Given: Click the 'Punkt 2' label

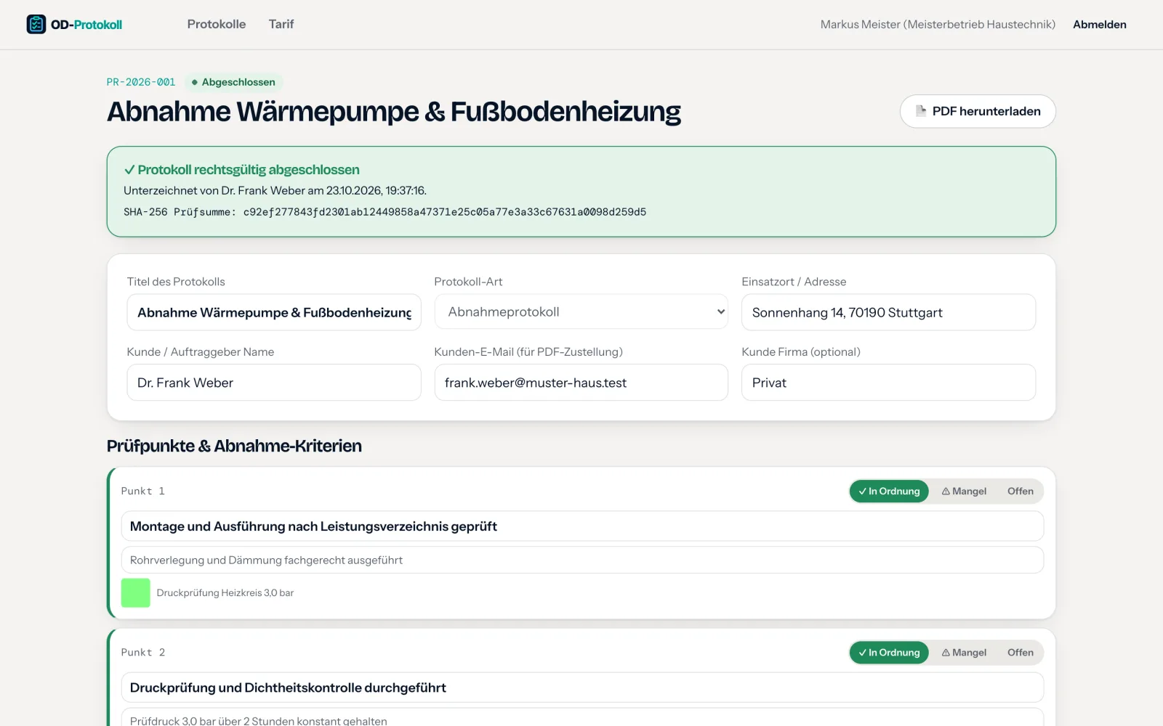Looking at the screenshot, I should tap(143, 653).
